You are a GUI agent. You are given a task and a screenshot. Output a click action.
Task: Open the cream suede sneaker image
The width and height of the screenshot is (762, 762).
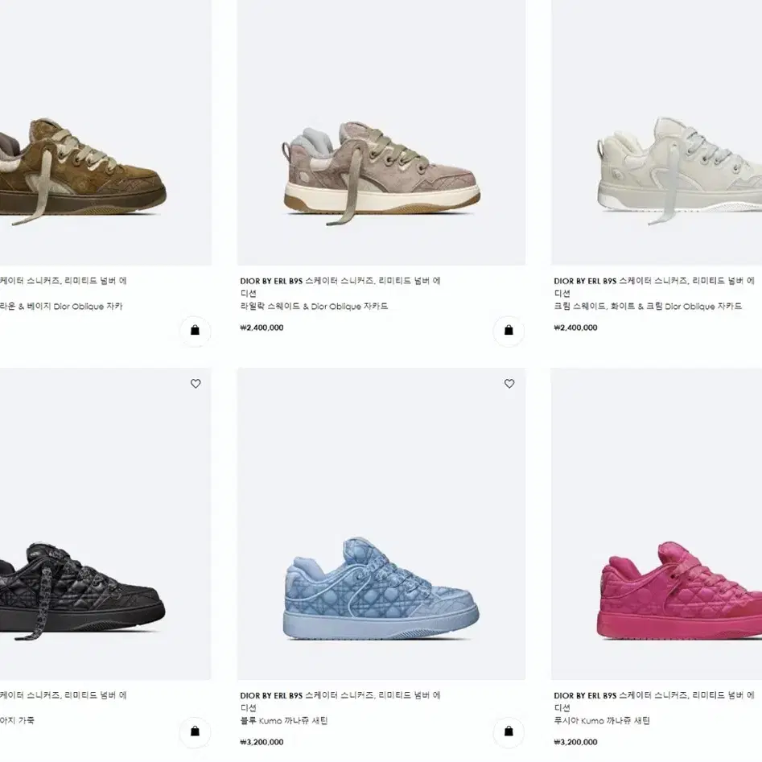point(657,132)
